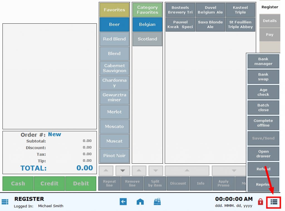Pay with the Credit button
This screenshot has height=211, width=285.
pyautogui.click(x=49, y=183)
